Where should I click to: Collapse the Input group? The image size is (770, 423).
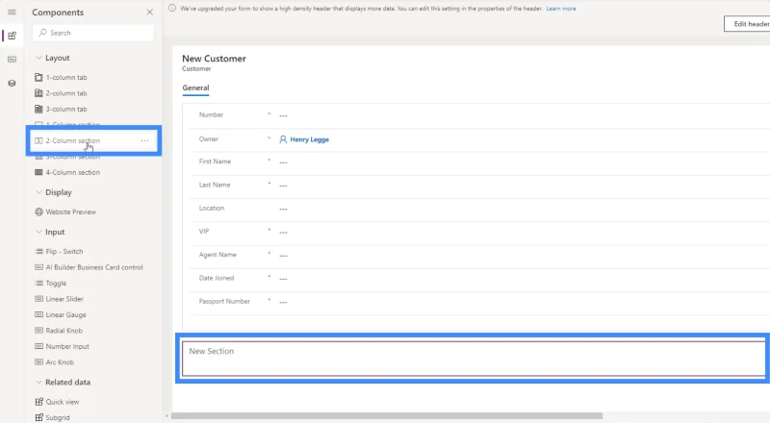(38, 232)
